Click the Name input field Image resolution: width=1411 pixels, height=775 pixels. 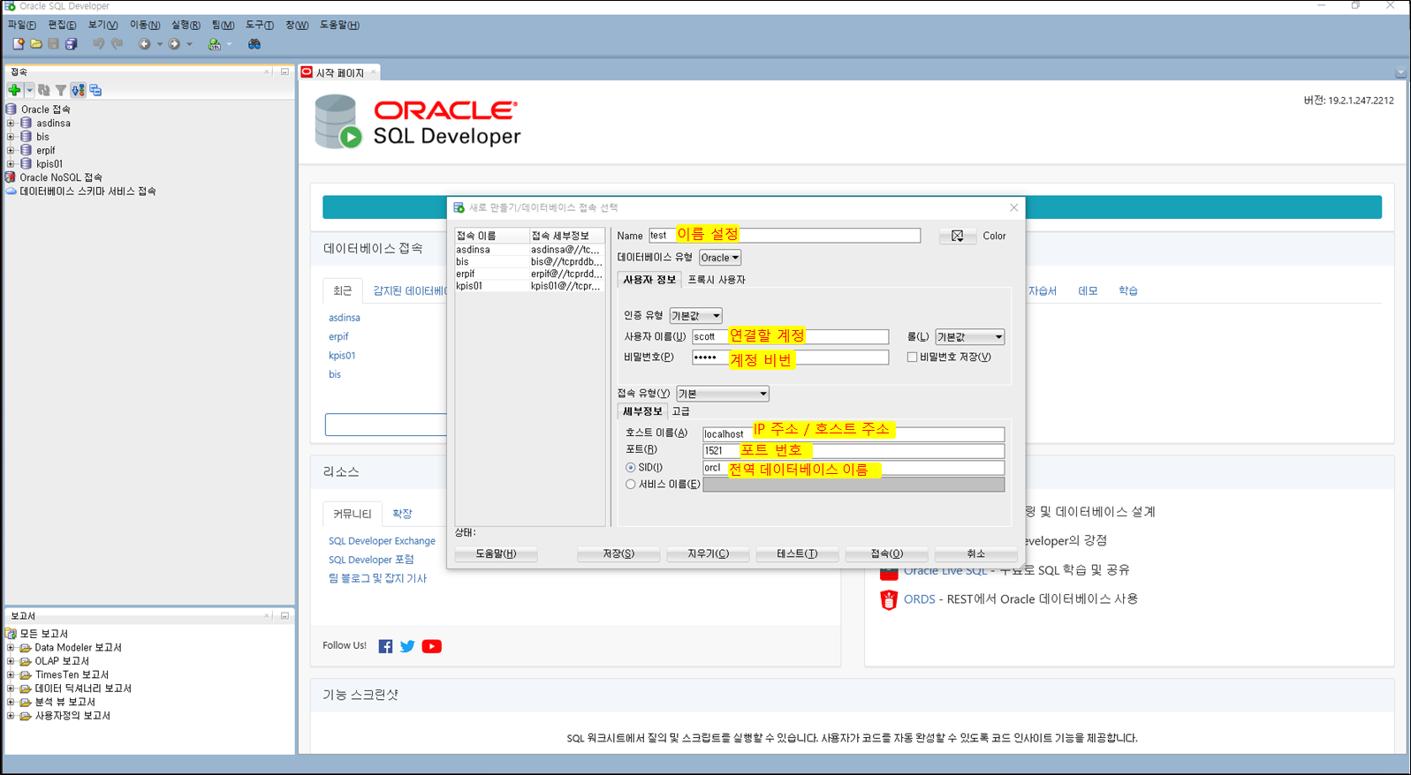785,236
